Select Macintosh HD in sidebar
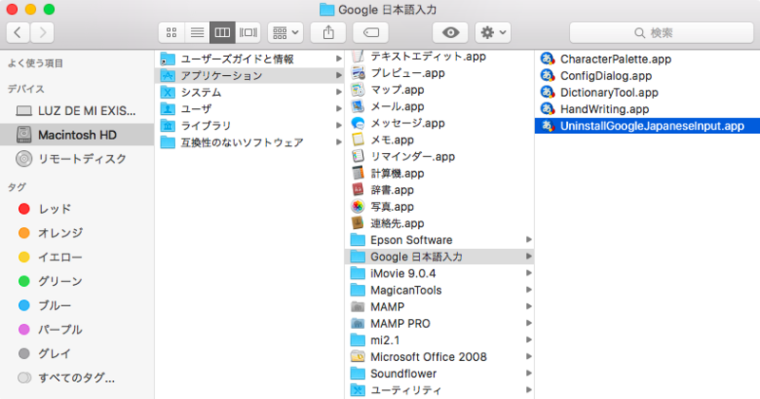The image size is (760, 399). pos(77,135)
